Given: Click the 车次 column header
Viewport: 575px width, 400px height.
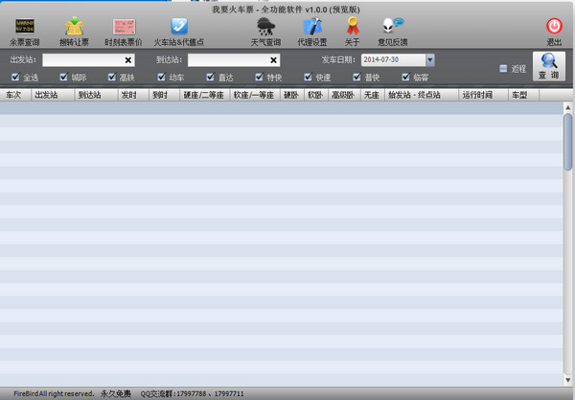Looking at the screenshot, I should [14, 96].
